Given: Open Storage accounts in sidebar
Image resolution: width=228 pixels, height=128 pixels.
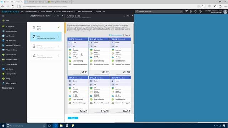Looking at the screenshot, I should [11, 59].
